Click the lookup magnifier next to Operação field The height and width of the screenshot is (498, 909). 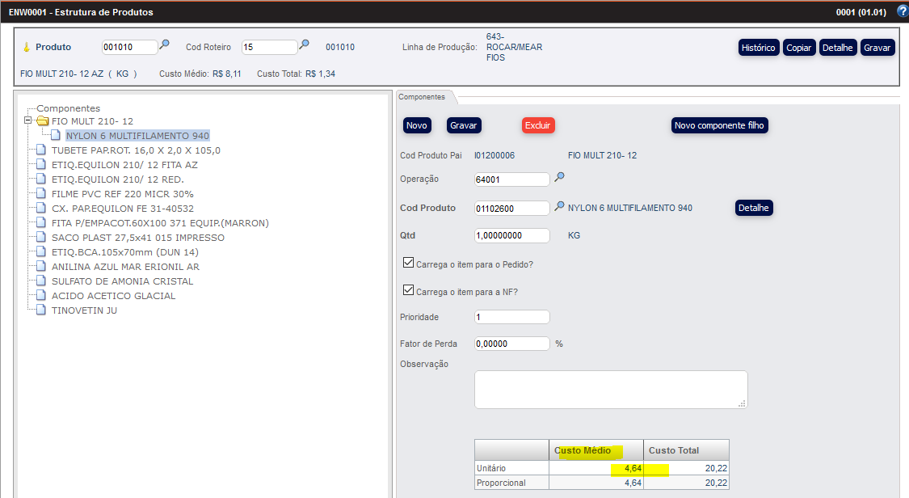[x=558, y=178]
